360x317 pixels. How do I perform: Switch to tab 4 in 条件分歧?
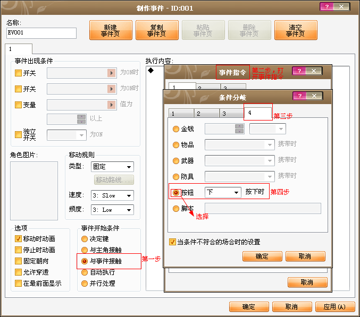pos(258,113)
